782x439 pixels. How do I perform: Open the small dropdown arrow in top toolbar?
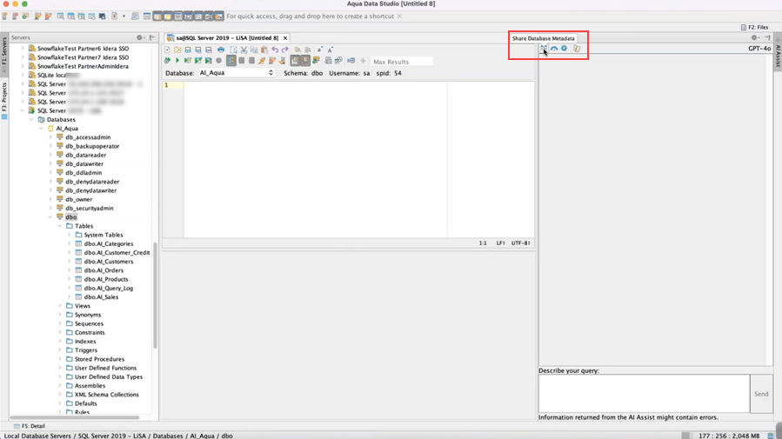[x=124, y=17]
